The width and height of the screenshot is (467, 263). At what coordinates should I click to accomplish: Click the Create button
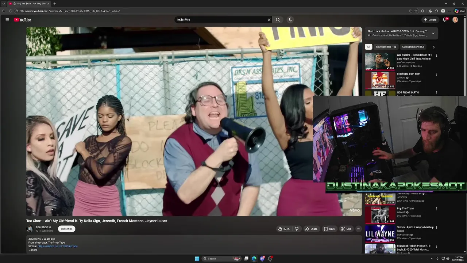coord(430,20)
